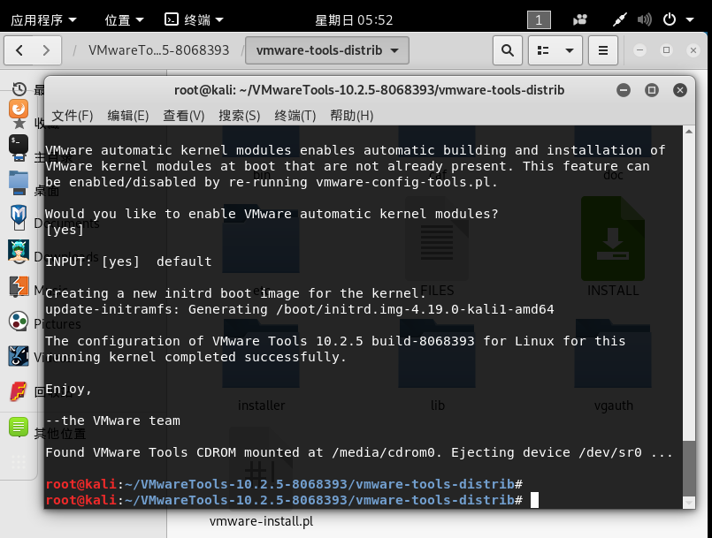Open the terminal 帮助(H) menu
Image resolution: width=712 pixels, height=538 pixels.
pos(351,116)
